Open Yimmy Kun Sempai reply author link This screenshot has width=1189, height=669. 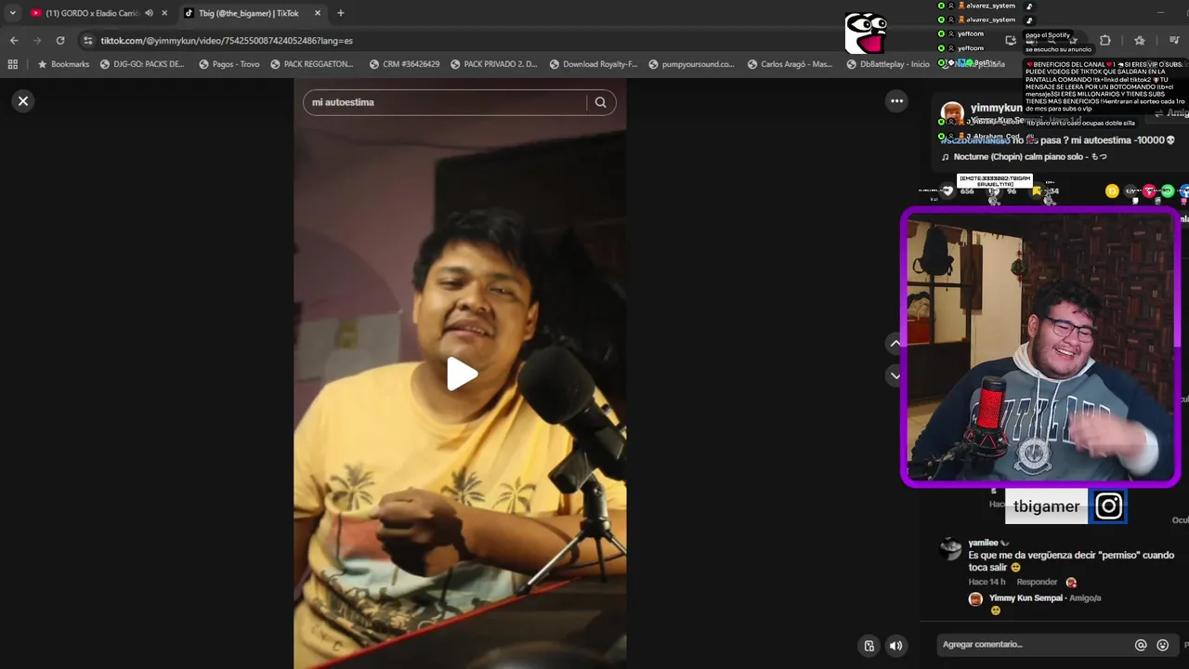pos(1026,598)
